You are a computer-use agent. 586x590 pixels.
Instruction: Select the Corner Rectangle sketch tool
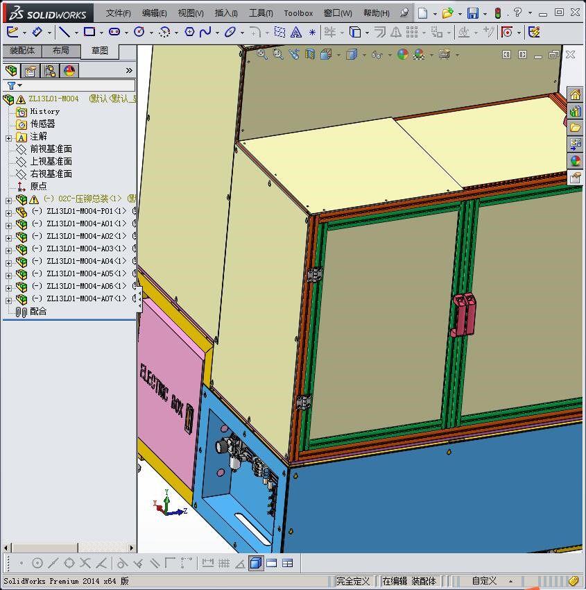click(x=89, y=32)
